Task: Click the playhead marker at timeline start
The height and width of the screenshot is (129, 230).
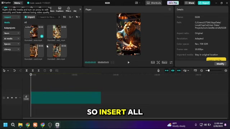Action: 31,75
